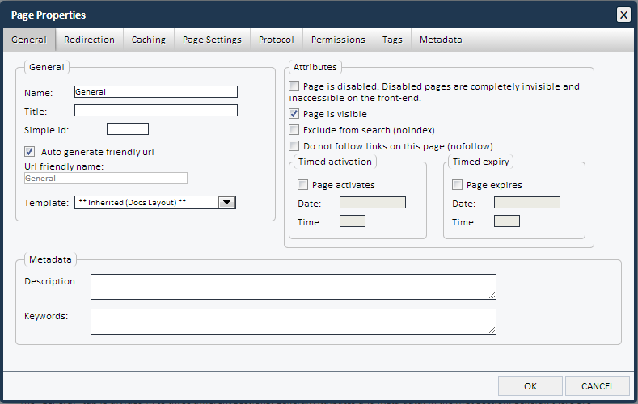Open the Metadata tab
The image size is (638, 404).
coord(441,40)
